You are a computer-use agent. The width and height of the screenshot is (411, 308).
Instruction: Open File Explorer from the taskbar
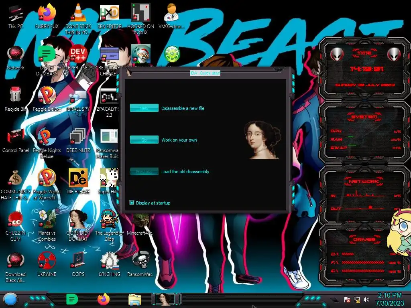tap(135, 300)
